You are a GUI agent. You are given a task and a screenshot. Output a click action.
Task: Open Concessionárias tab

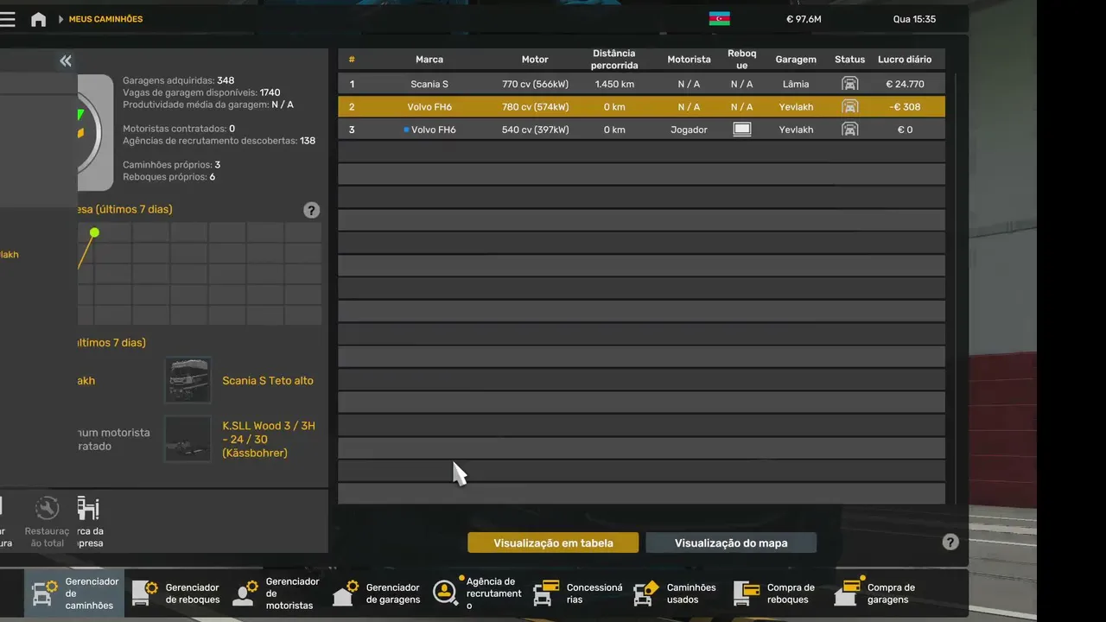(576, 593)
